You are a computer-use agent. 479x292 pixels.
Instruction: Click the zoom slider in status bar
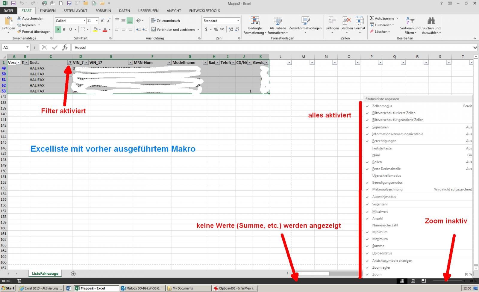click(448, 281)
